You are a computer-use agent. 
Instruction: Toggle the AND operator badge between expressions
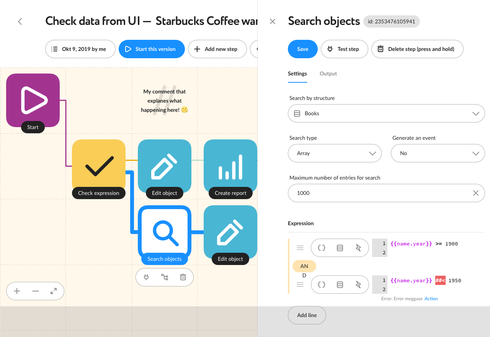coord(304,266)
